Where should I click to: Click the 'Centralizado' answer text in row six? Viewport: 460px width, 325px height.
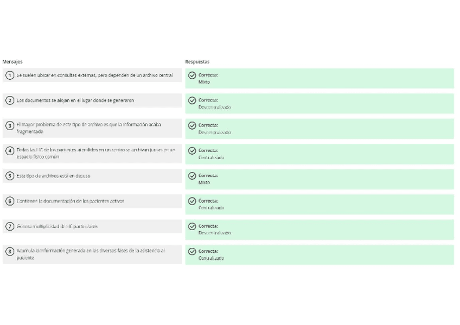pyautogui.click(x=211, y=208)
